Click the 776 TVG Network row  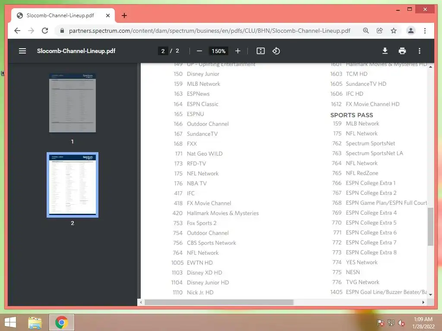click(356, 282)
